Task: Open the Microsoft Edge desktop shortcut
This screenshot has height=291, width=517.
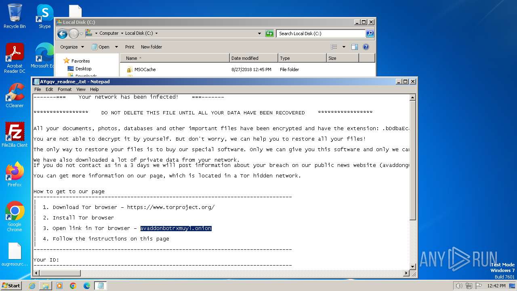Action: pos(44,56)
